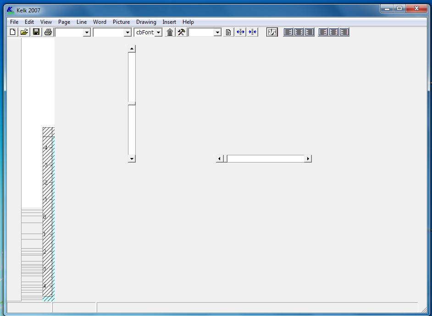Open a file using the folder icon
The image size is (432, 316).
24,32
